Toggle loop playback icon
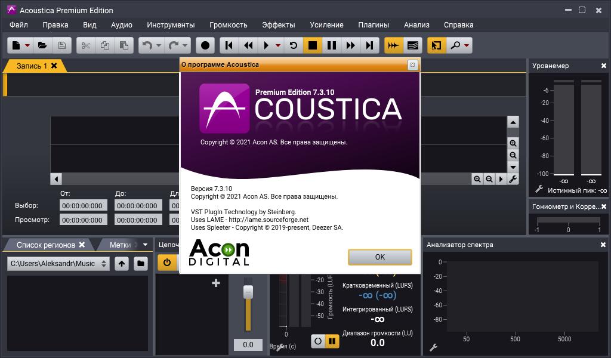Viewport: 611px width, 358px height. [x=293, y=45]
